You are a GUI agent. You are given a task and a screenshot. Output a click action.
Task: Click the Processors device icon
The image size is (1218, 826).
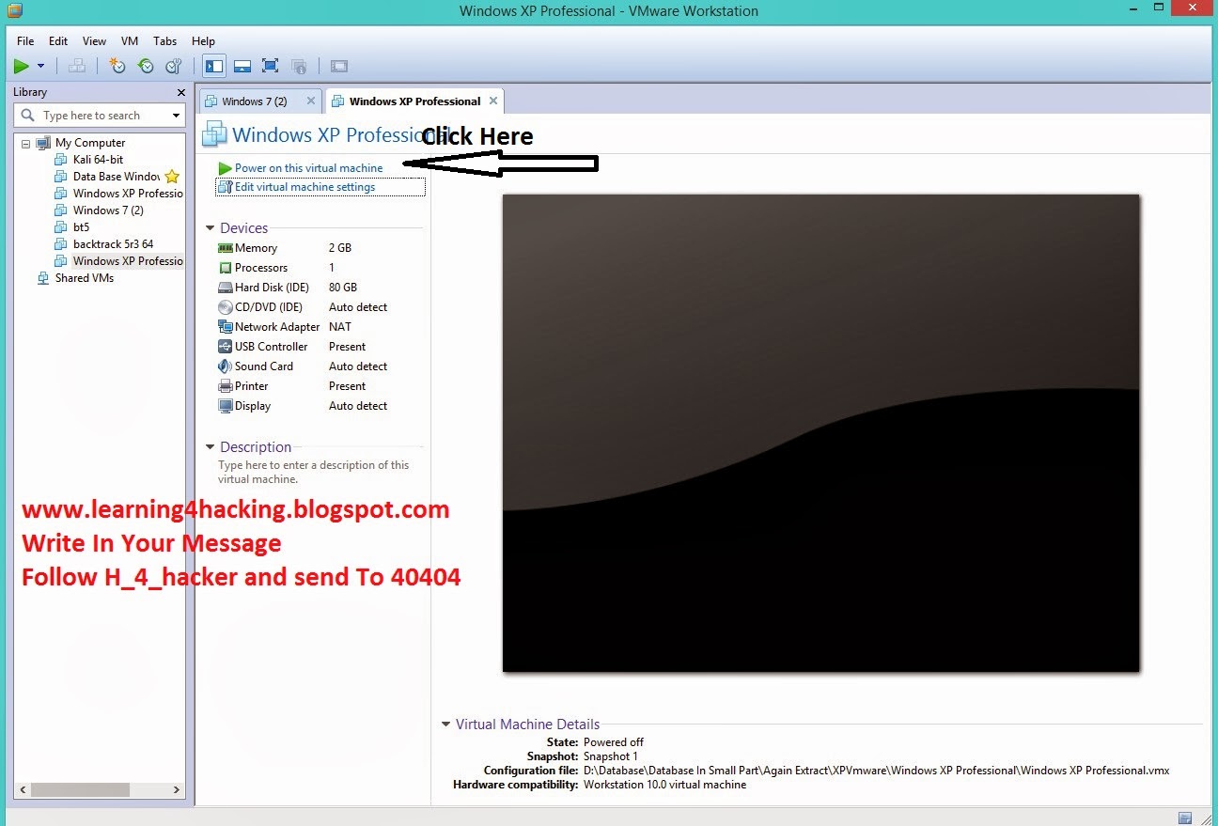(x=225, y=268)
